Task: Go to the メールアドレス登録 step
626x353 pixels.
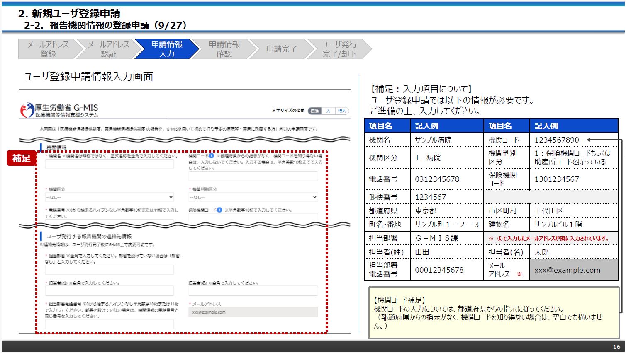Action: tap(48, 49)
